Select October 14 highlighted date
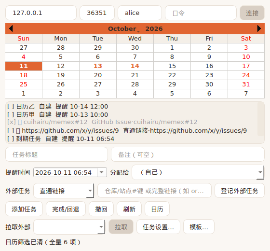This screenshot has height=251, width=270. pos(135,66)
